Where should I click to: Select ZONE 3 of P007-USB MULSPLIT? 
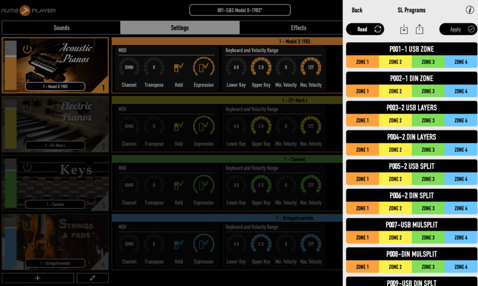(429, 237)
